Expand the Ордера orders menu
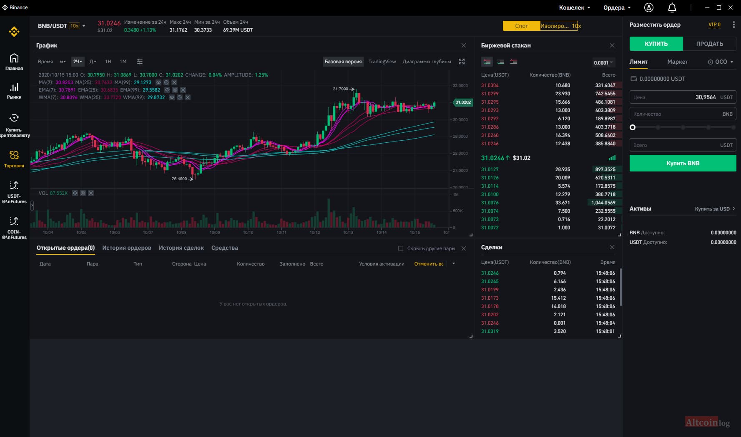Viewport: 741px width, 437px height. (x=617, y=7)
